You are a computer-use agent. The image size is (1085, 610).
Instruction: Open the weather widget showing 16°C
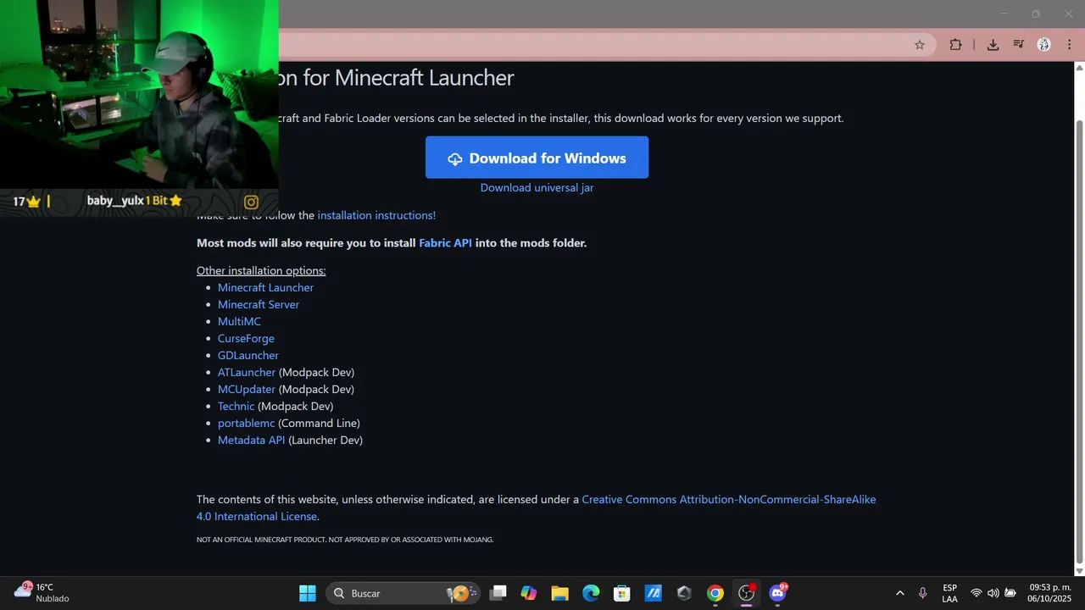(x=42, y=592)
